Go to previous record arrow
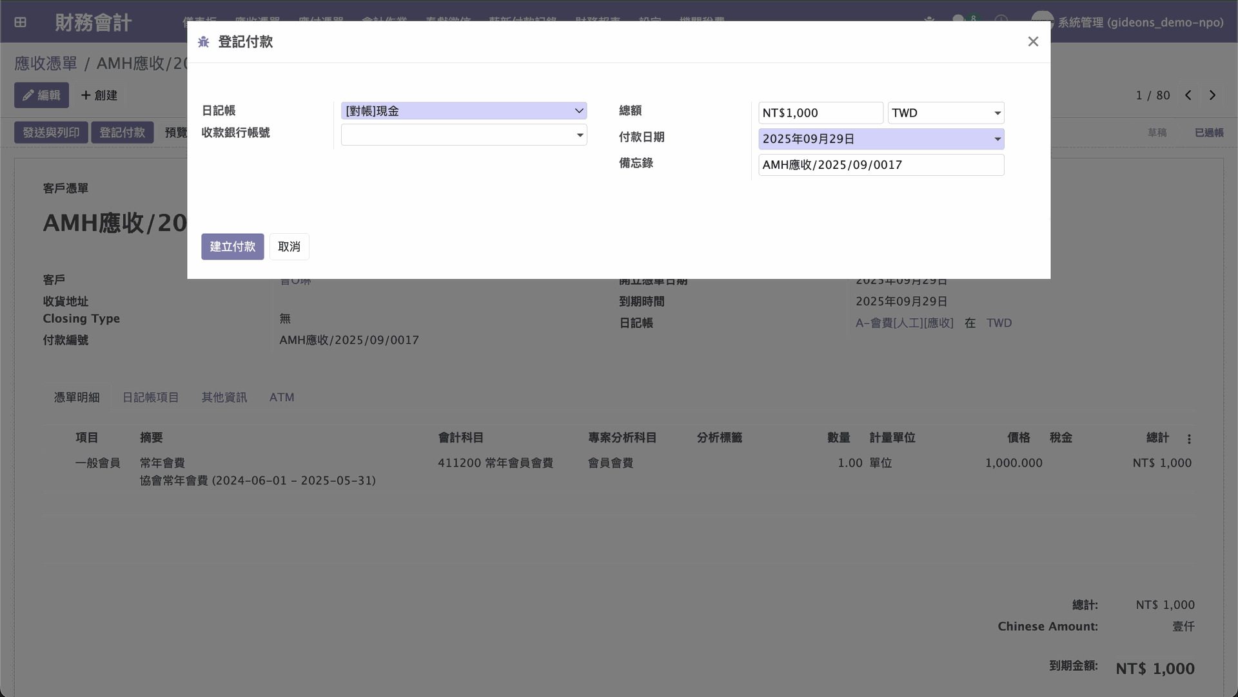 coord(1188,95)
